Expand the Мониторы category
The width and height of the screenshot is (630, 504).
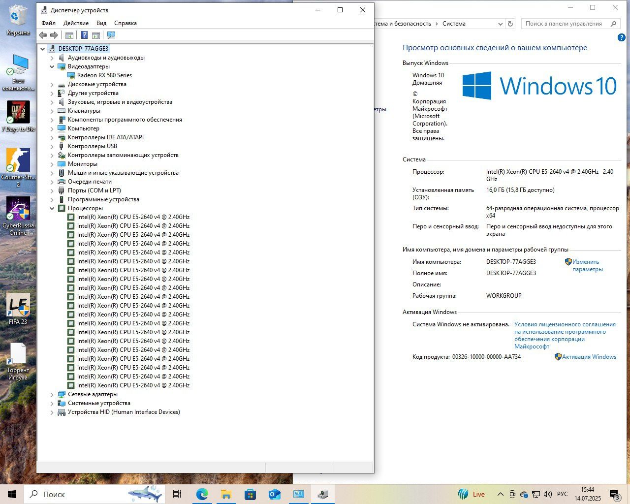pos(52,164)
